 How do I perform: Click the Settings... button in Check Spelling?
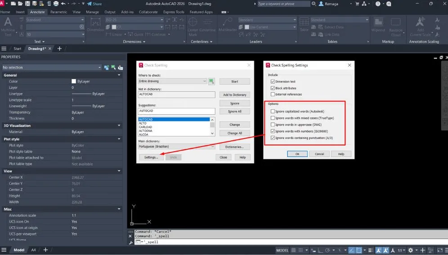(x=151, y=157)
